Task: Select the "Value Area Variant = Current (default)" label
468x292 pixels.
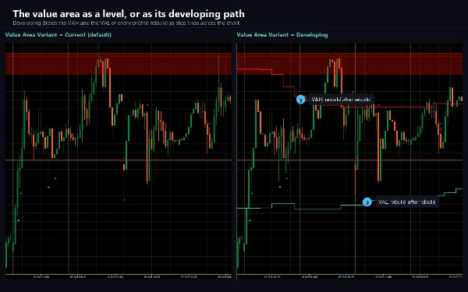Action: point(58,35)
